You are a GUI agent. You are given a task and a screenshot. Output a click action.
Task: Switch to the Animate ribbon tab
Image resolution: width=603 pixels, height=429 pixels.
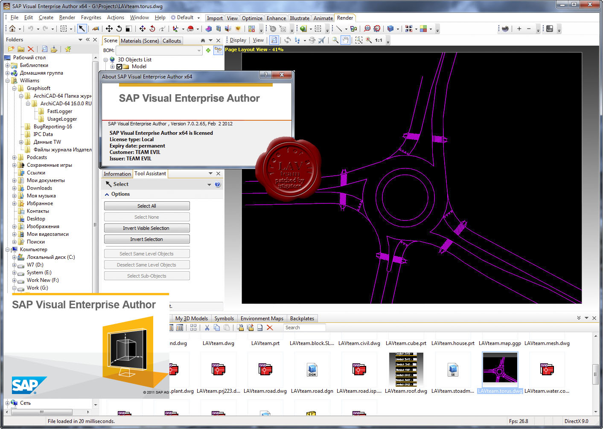tap(323, 18)
